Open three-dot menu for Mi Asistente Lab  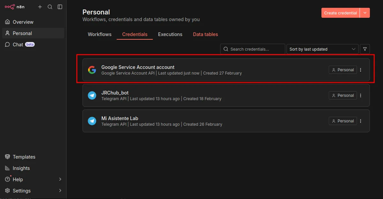point(361,121)
